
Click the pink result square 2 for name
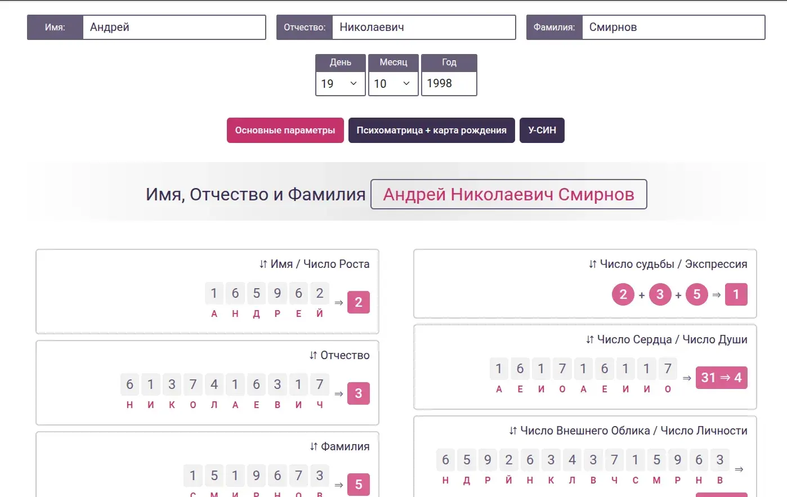[x=358, y=302]
